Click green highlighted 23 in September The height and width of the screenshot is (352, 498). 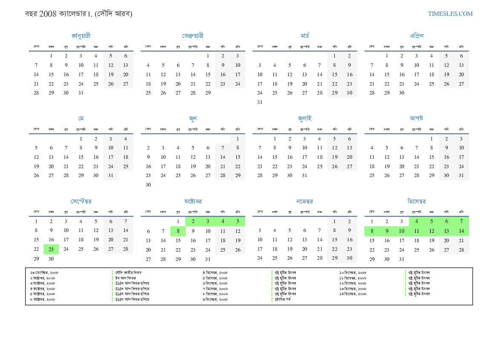pos(51,249)
